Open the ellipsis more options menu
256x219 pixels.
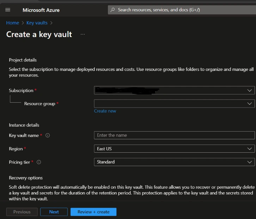83,34
